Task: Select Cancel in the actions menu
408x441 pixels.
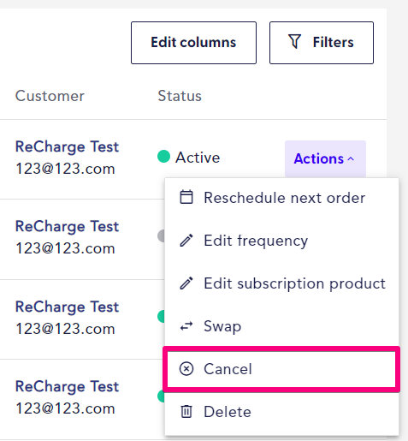Action: (281, 369)
